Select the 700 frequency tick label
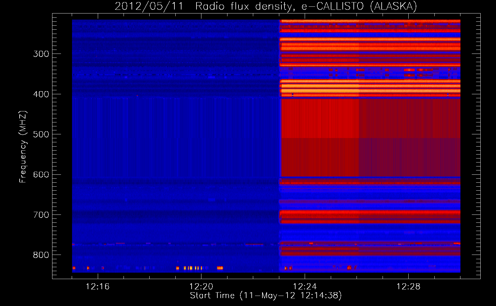This screenshot has height=306, width=496. pyautogui.click(x=41, y=215)
